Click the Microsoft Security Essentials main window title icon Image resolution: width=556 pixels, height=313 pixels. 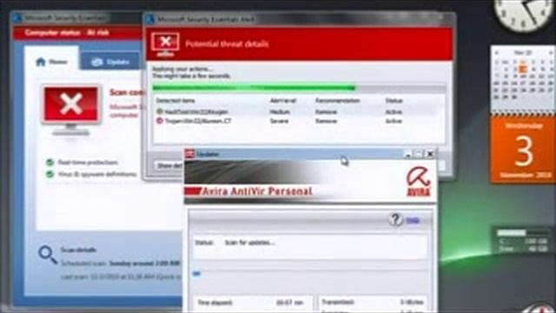pos(17,17)
